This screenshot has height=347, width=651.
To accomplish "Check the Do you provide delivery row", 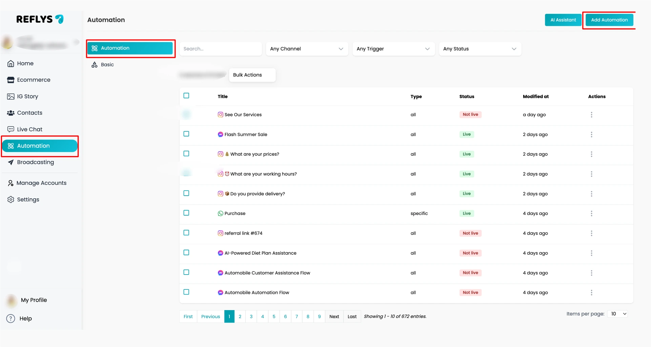I will (186, 193).
